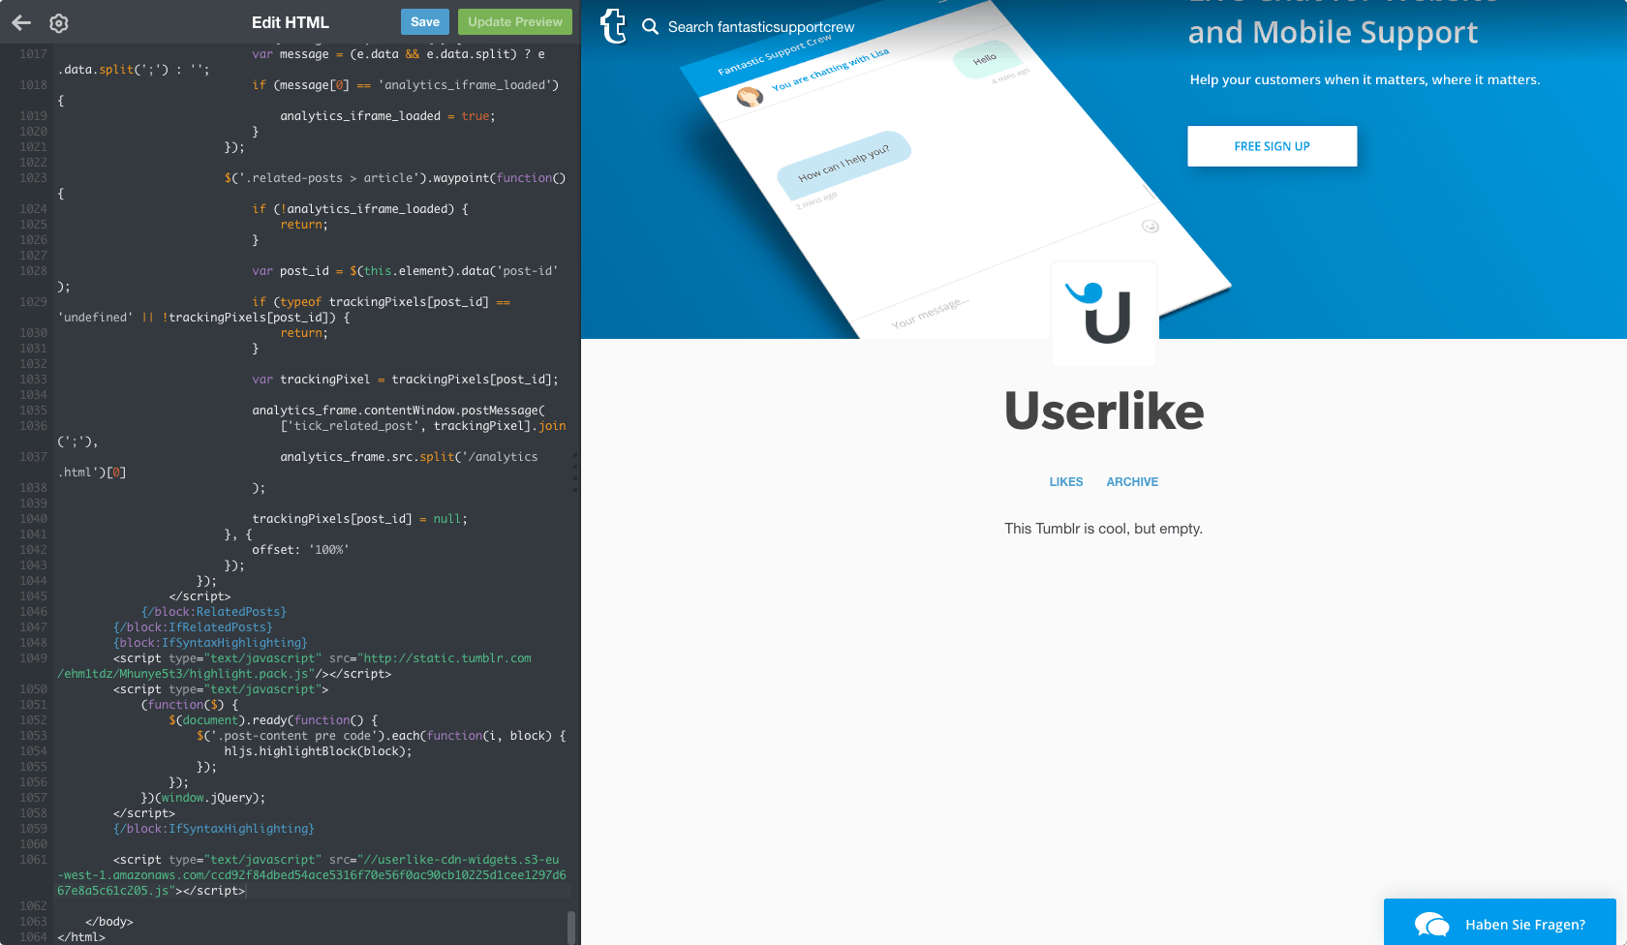Place cursor on 'analytics_iframe_loaded = true;' line
Image resolution: width=1627 pixels, height=945 pixels.
click(x=387, y=116)
